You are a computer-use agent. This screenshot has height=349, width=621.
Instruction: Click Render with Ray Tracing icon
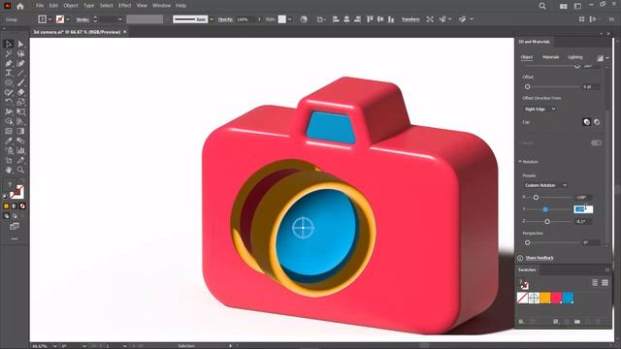click(600, 58)
